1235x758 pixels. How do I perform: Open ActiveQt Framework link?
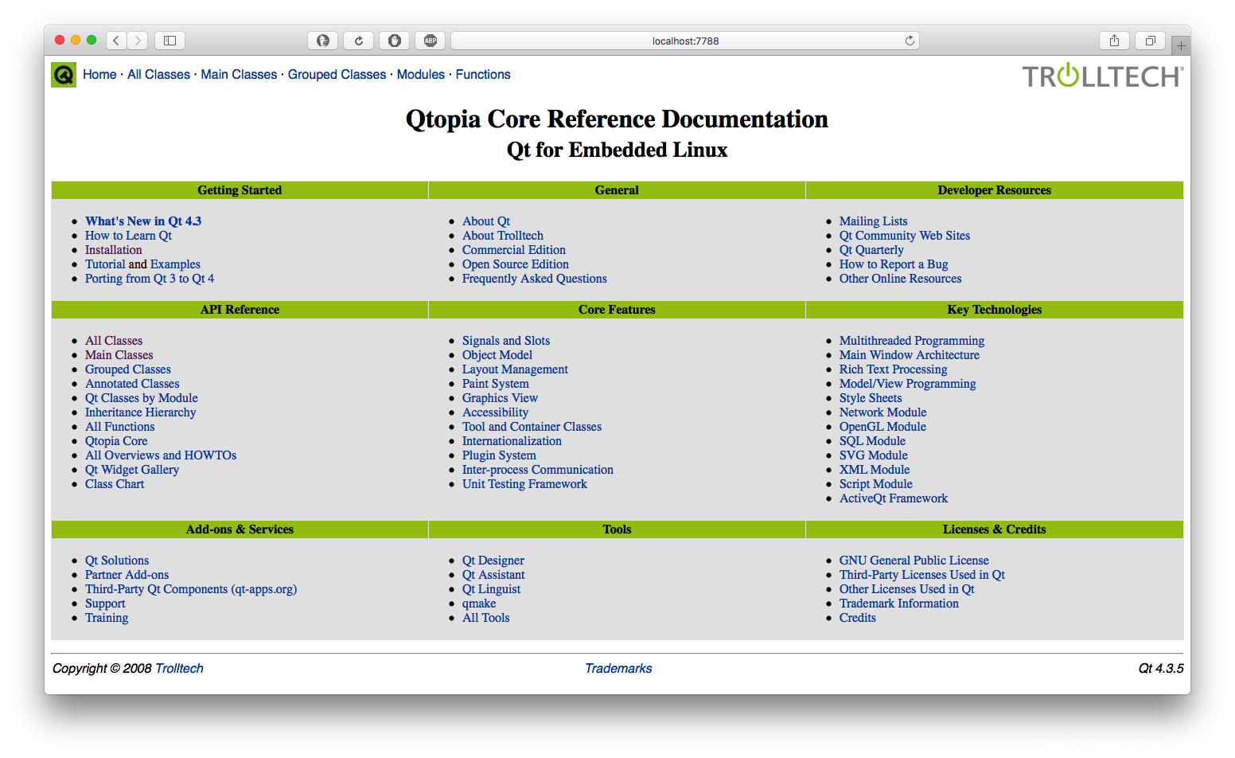point(894,498)
